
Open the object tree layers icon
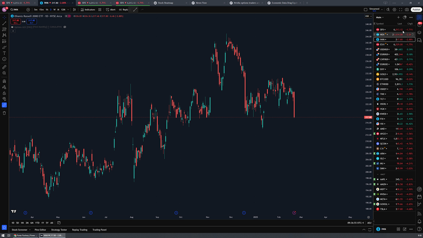coord(419,32)
